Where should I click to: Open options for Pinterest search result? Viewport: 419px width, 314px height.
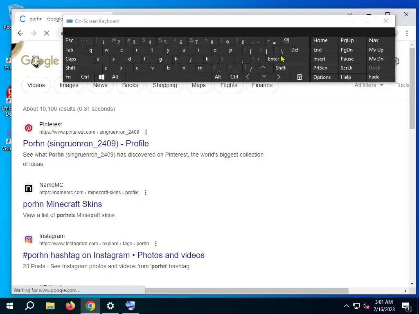point(146,132)
